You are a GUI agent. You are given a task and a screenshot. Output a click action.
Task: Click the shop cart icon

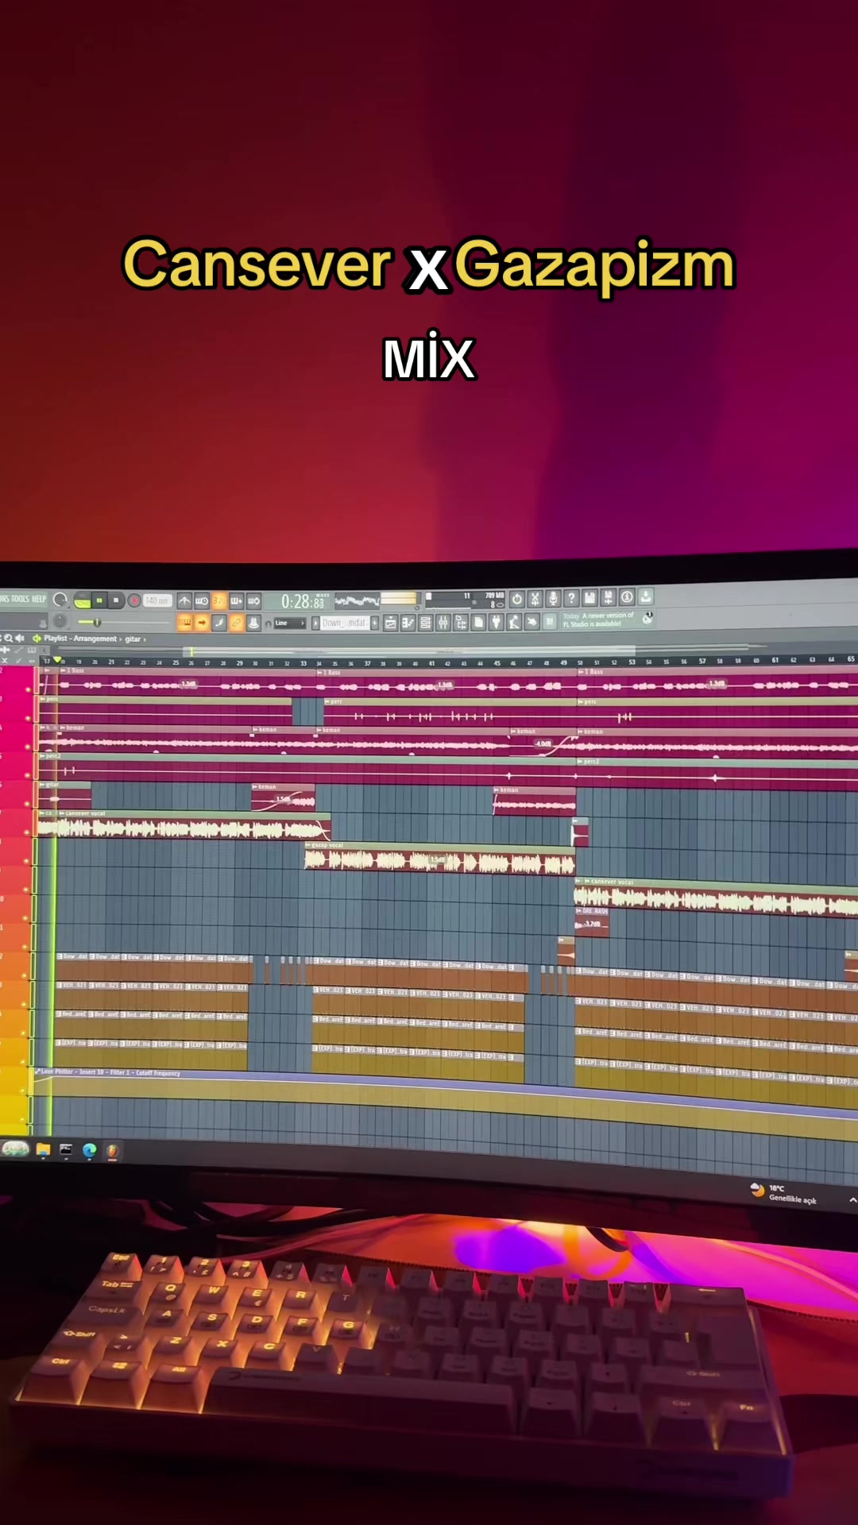point(549,623)
